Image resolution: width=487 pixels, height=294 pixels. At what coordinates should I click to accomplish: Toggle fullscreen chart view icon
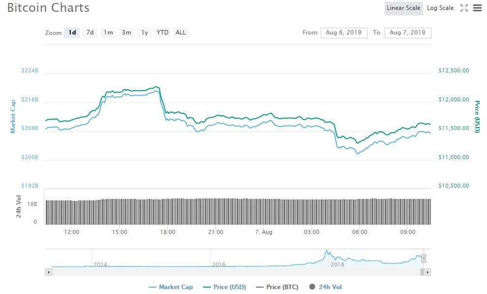coord(464,8)
